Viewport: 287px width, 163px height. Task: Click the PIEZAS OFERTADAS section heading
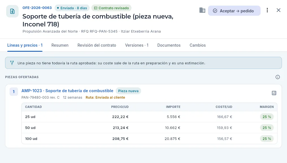tap(22, 77)
